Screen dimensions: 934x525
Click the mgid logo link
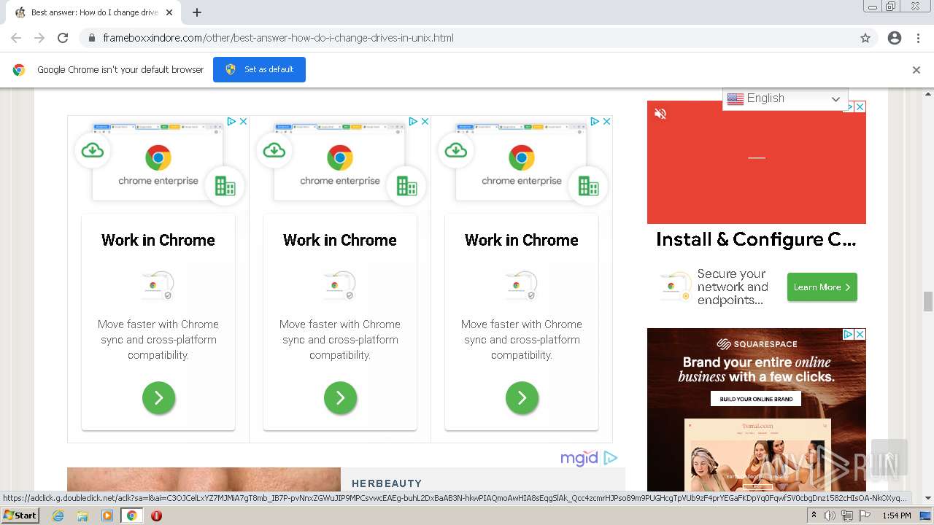[579, 458]
